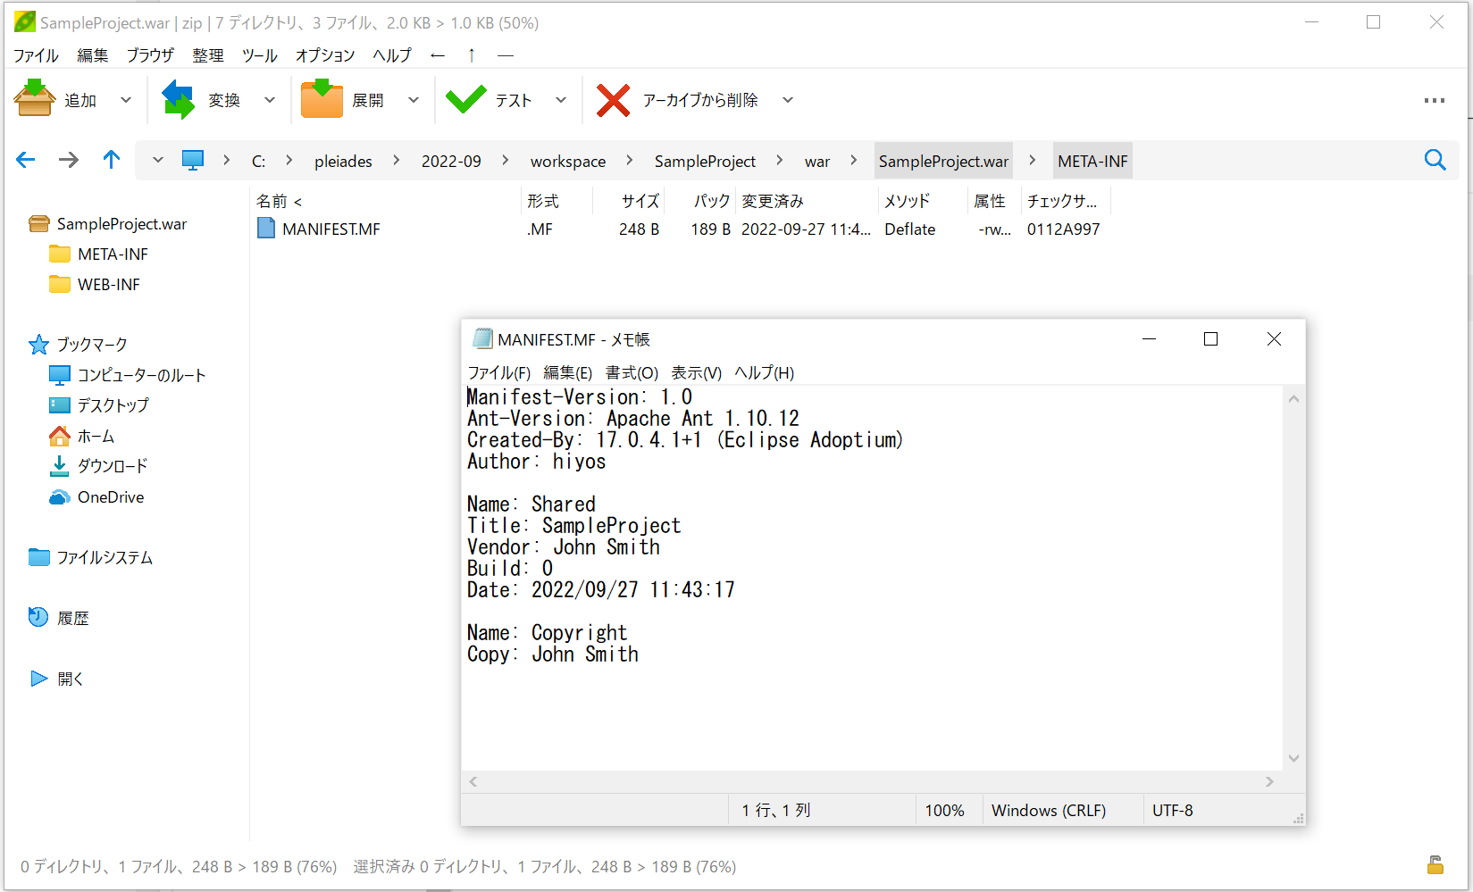Open ダウンロード bookmark

coord(112,466)
